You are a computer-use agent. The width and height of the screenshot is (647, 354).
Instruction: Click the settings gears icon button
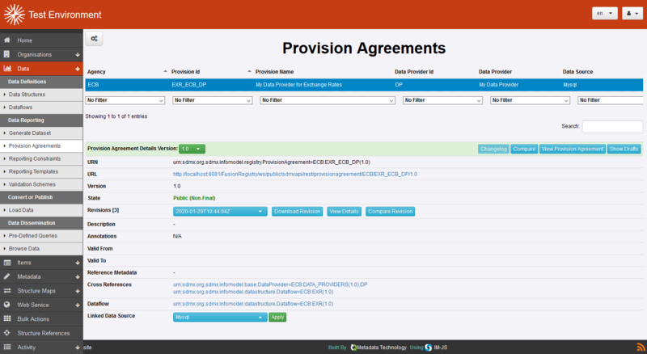(95, 39)
